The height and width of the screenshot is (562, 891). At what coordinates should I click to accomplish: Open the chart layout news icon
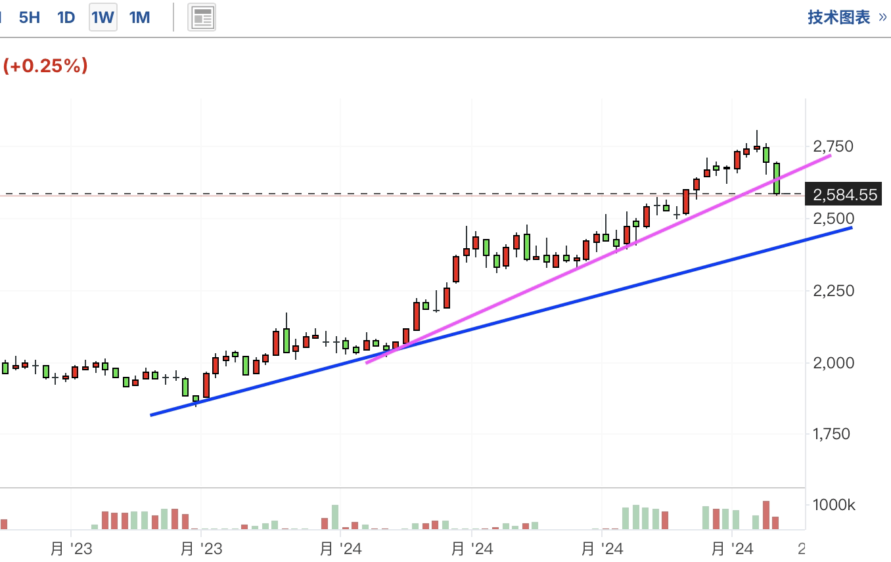coord(202,18)
